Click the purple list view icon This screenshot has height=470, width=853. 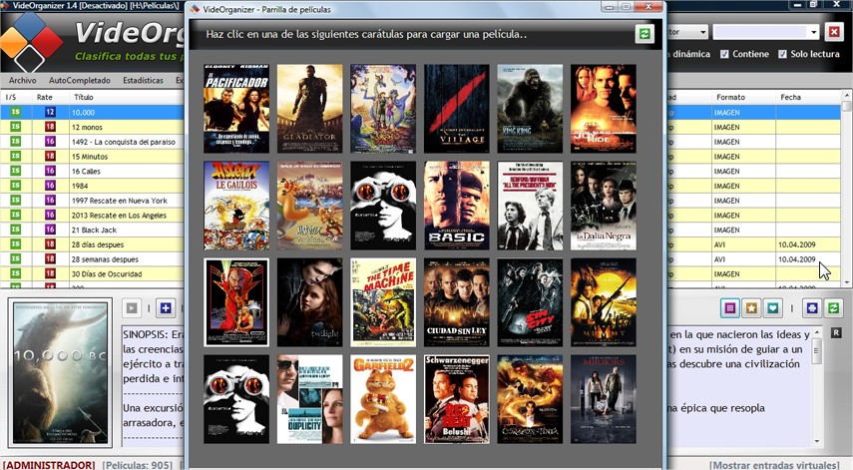click(x=730, y=308)
